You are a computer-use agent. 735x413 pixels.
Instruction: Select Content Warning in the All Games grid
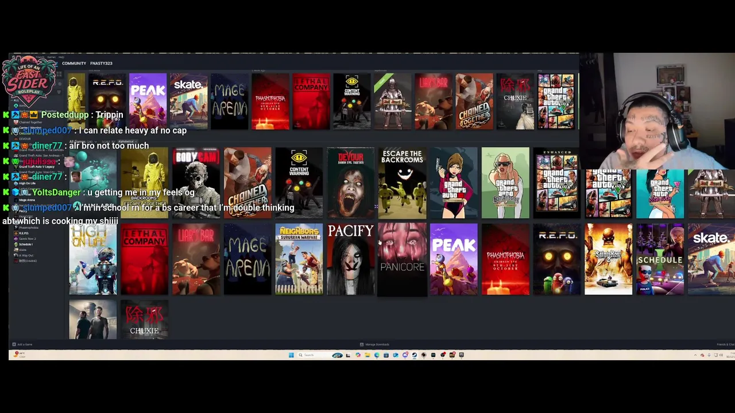(x=299, y=183)
